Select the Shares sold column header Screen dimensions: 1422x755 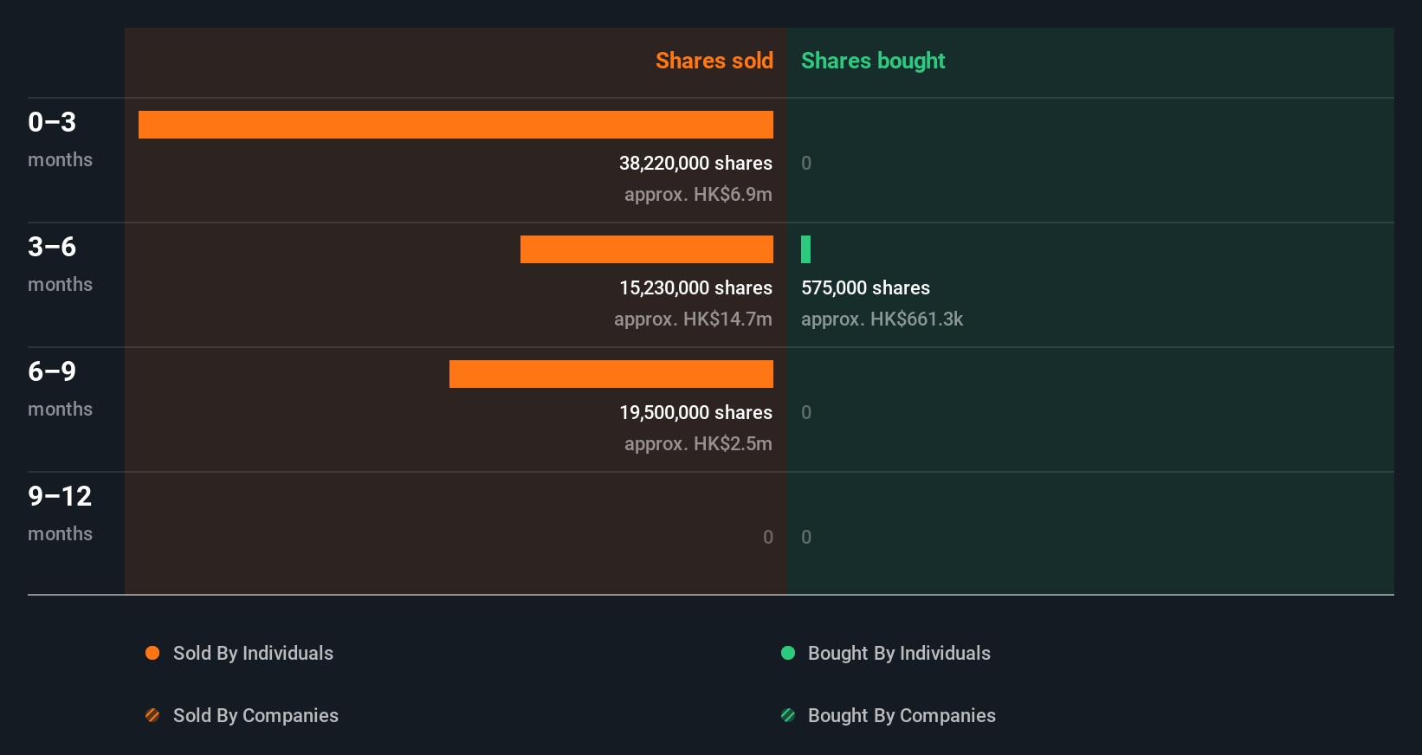pos(714,61)
